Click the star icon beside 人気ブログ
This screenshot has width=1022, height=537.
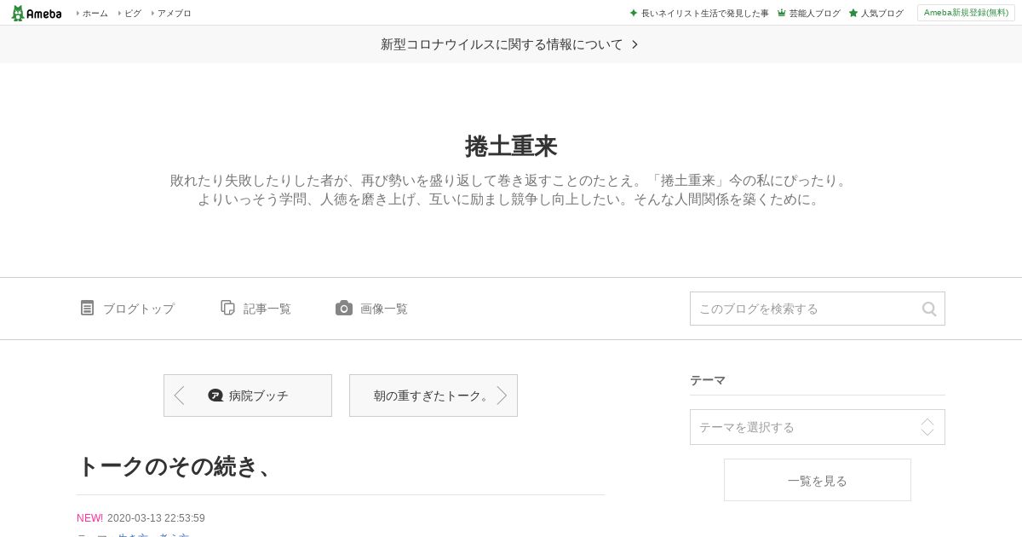853,13
